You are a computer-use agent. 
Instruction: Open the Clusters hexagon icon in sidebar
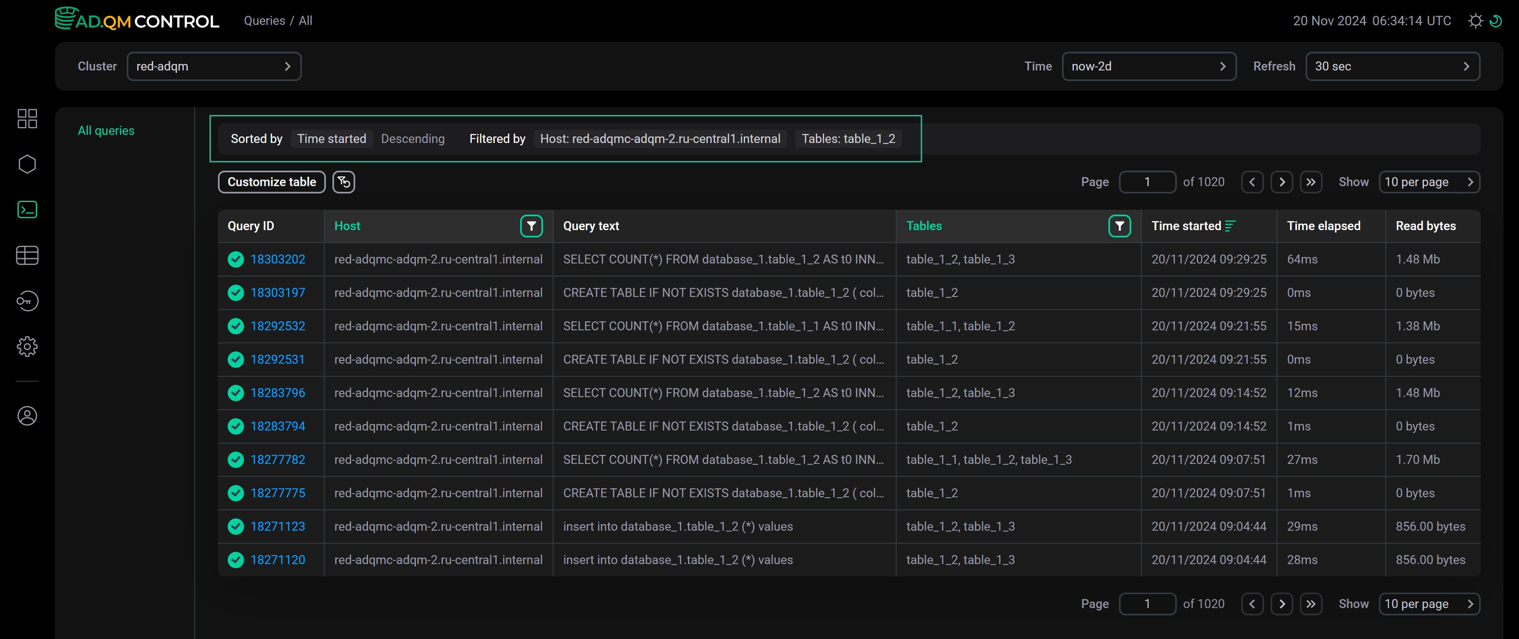pyautogui.click(x=27, y=164)
